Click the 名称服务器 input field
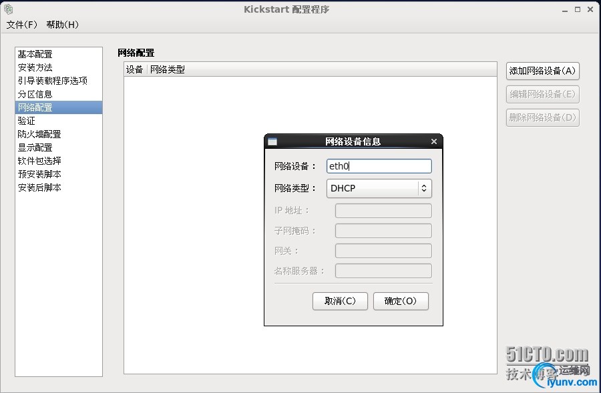The image size is (601, 393). point(383,271)
